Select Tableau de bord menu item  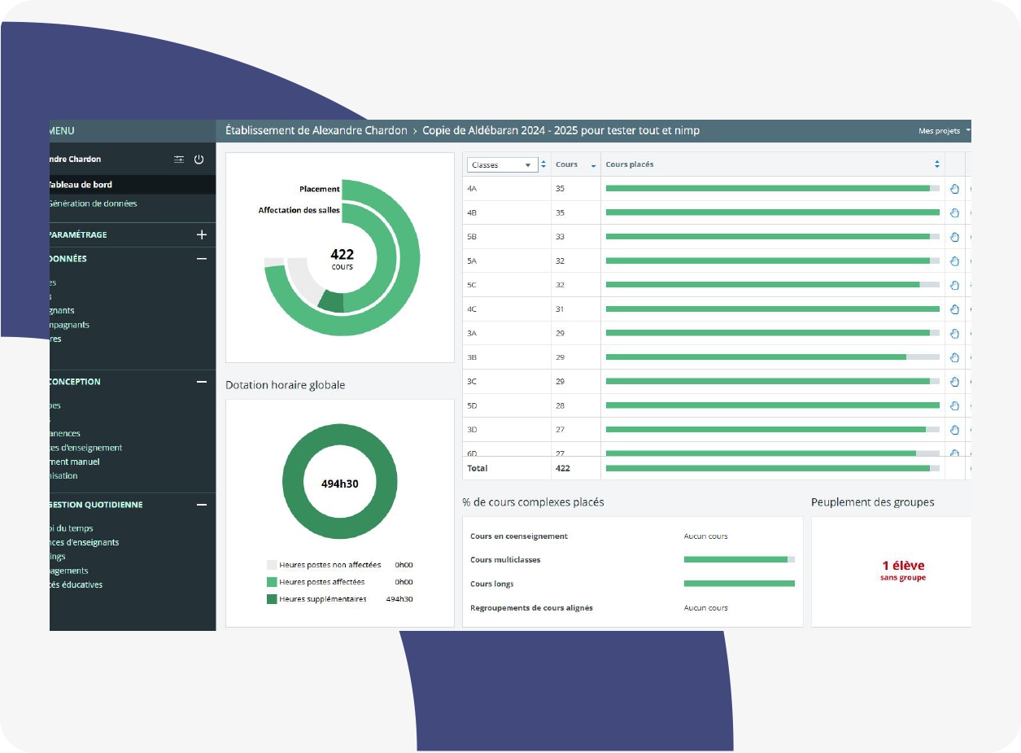tap(133, 185)
